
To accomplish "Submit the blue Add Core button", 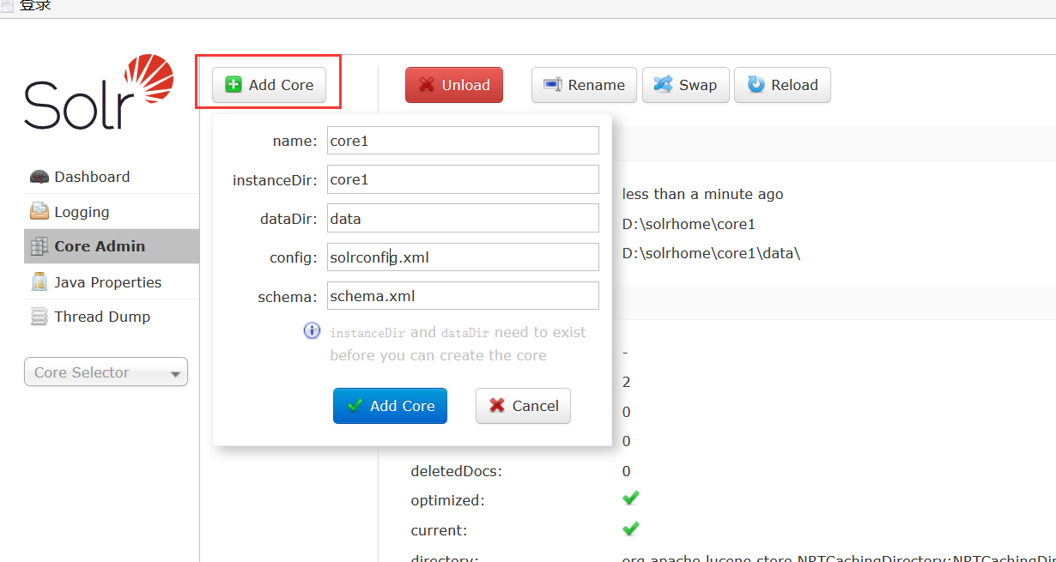I will pos(390,406).
